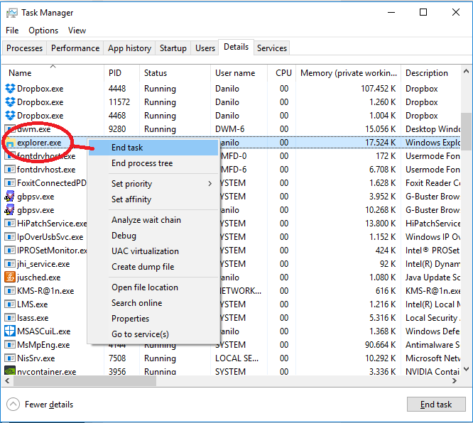Screen dimensions: 473x423
Task: Select Set affinity menu entry
Action: click(x=153, y=199)
